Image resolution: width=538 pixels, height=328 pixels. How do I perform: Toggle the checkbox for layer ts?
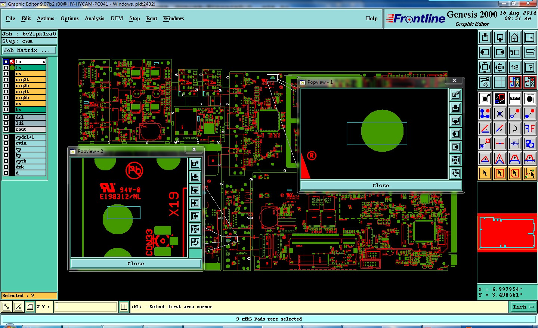(6, 68)
